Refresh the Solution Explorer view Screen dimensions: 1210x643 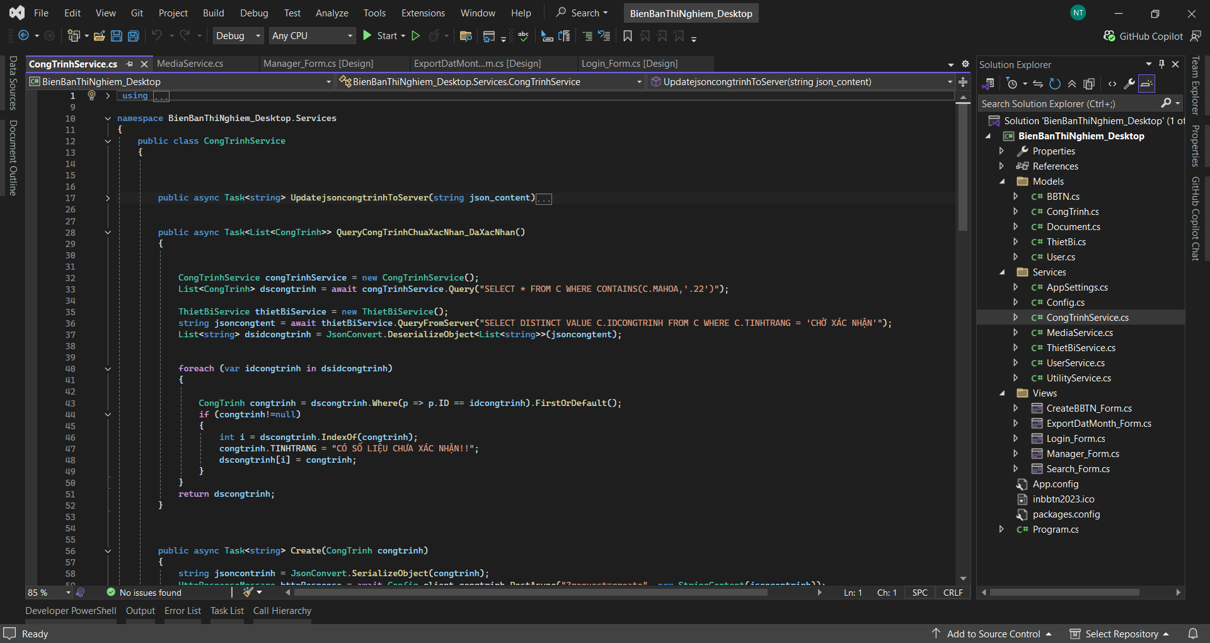pyautogui.click(x=1055, y=84)
